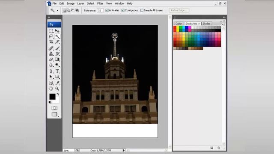Screen dimensions: 274x154
Task: Select the Clone Stamp tool
Action: (51, 54)
